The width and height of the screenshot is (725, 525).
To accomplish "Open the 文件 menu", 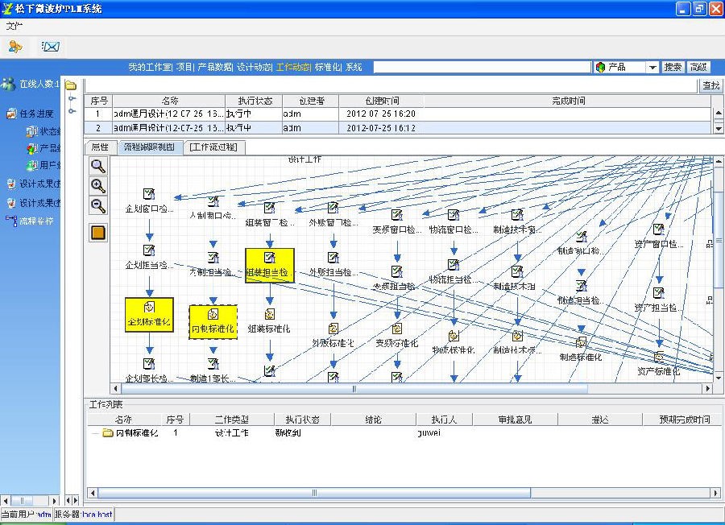I will click(15, 26).
